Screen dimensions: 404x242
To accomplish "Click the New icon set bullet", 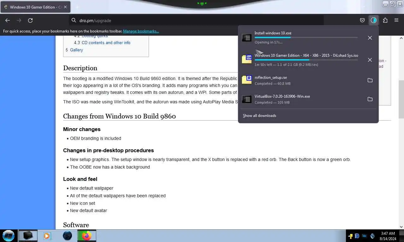I will coord(82,203).
